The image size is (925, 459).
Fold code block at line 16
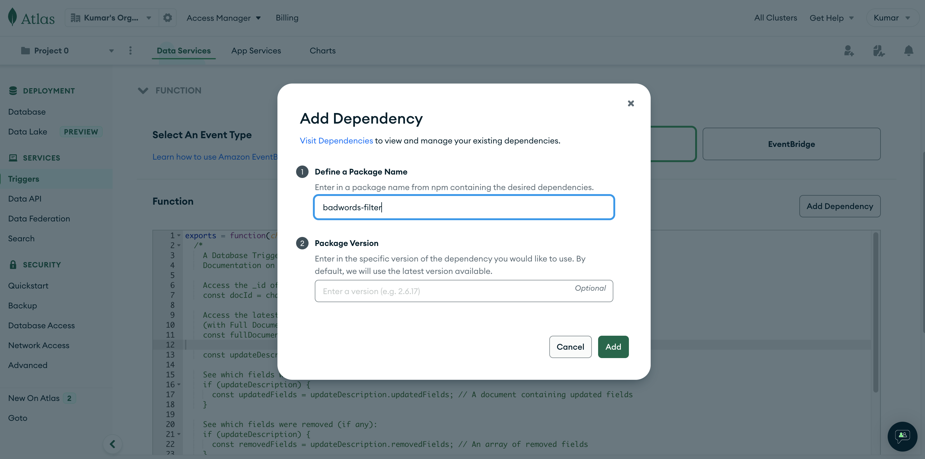click(x=179, y=384)
